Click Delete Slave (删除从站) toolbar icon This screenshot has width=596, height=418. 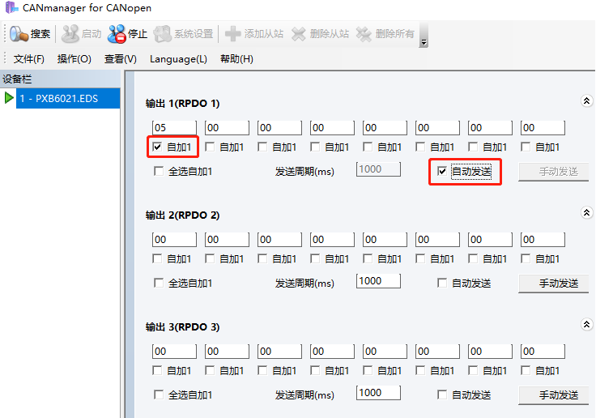(x=298, y=34)
